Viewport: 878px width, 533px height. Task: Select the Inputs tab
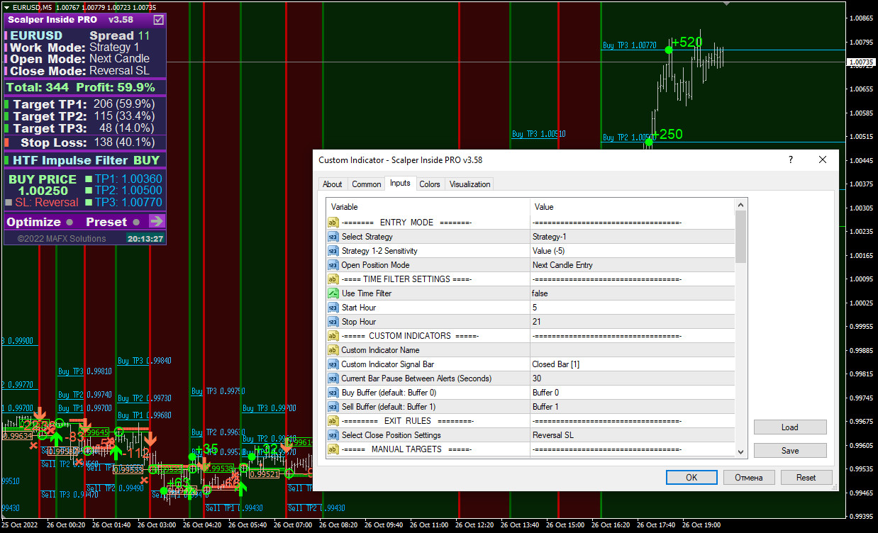point(400,183)
